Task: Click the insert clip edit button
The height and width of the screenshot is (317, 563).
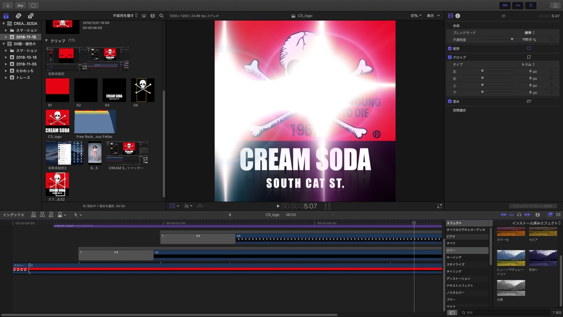Action: click(x=42, y=215)
